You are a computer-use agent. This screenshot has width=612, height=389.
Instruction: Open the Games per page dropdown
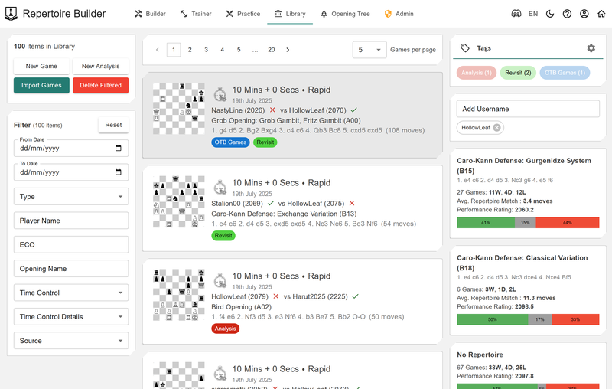pyautogui.click(x=369, y=50)
